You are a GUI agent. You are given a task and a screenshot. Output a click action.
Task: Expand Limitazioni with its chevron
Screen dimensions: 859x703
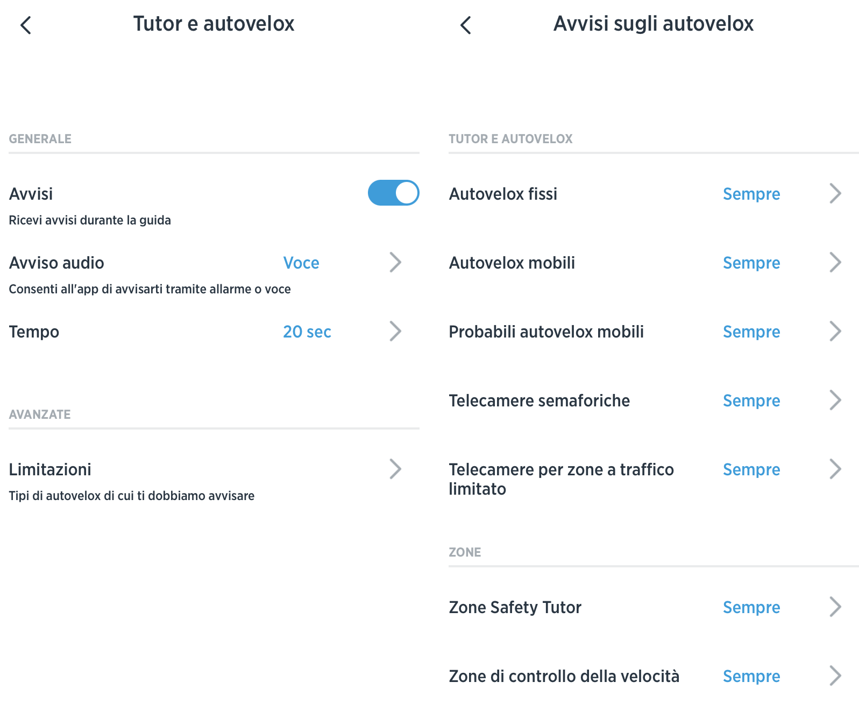tap(395, 469)
